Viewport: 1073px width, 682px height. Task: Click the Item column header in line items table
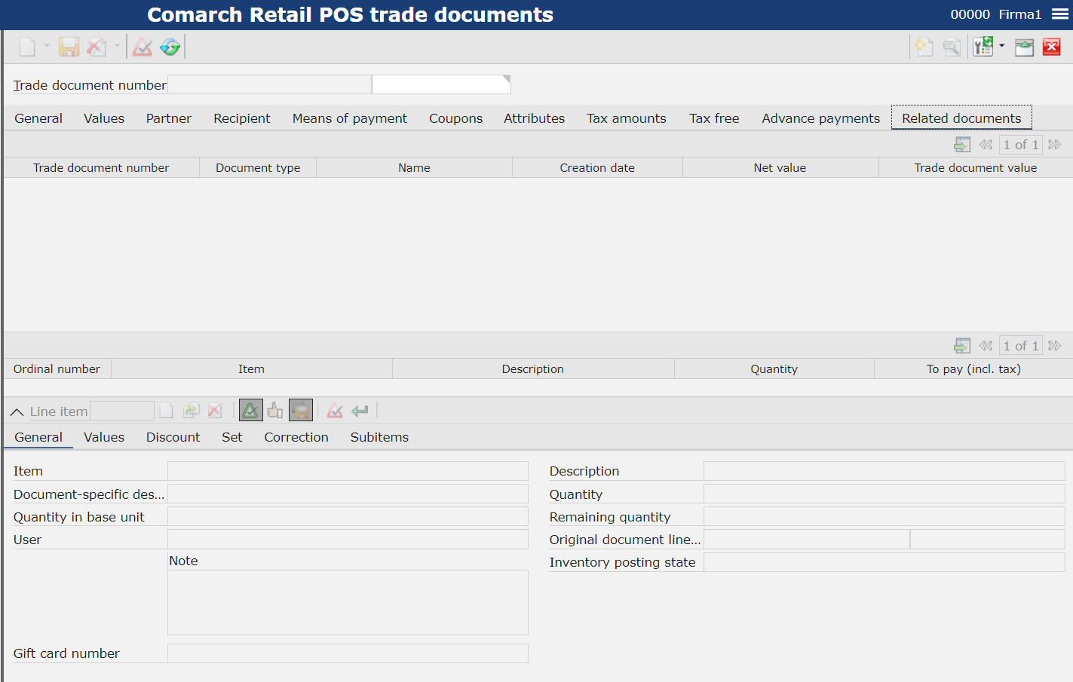pyautogui.click(x=252, y=369)
